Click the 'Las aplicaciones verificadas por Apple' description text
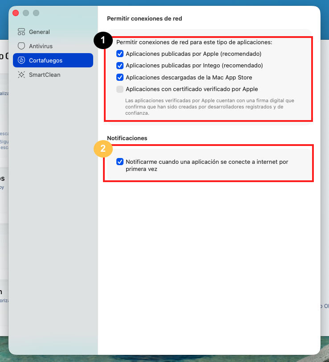The image size is (329, 362). pyautogui.click(x=210, y=107)
